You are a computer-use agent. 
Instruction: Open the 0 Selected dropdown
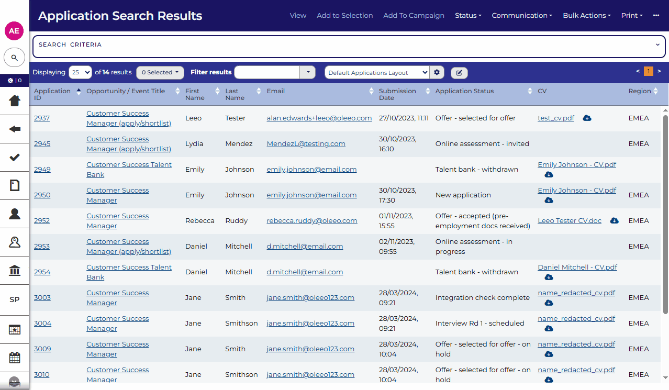(160, 72)
